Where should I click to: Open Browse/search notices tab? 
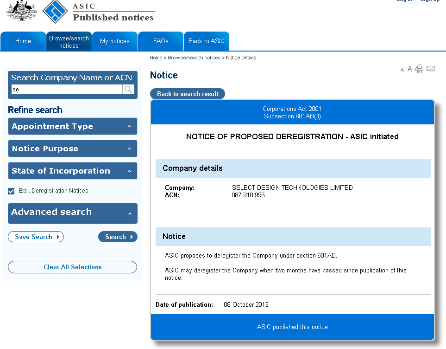coord(69,41)
